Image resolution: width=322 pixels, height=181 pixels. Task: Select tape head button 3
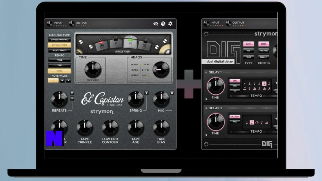144,46
